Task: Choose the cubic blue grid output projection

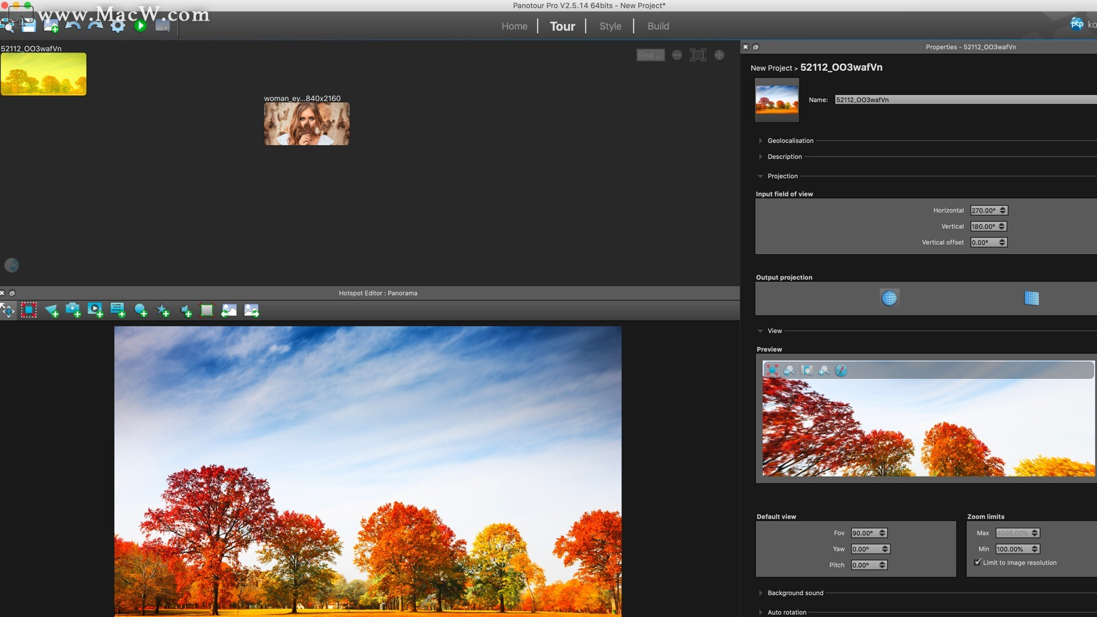Action: pos(1031,298)
